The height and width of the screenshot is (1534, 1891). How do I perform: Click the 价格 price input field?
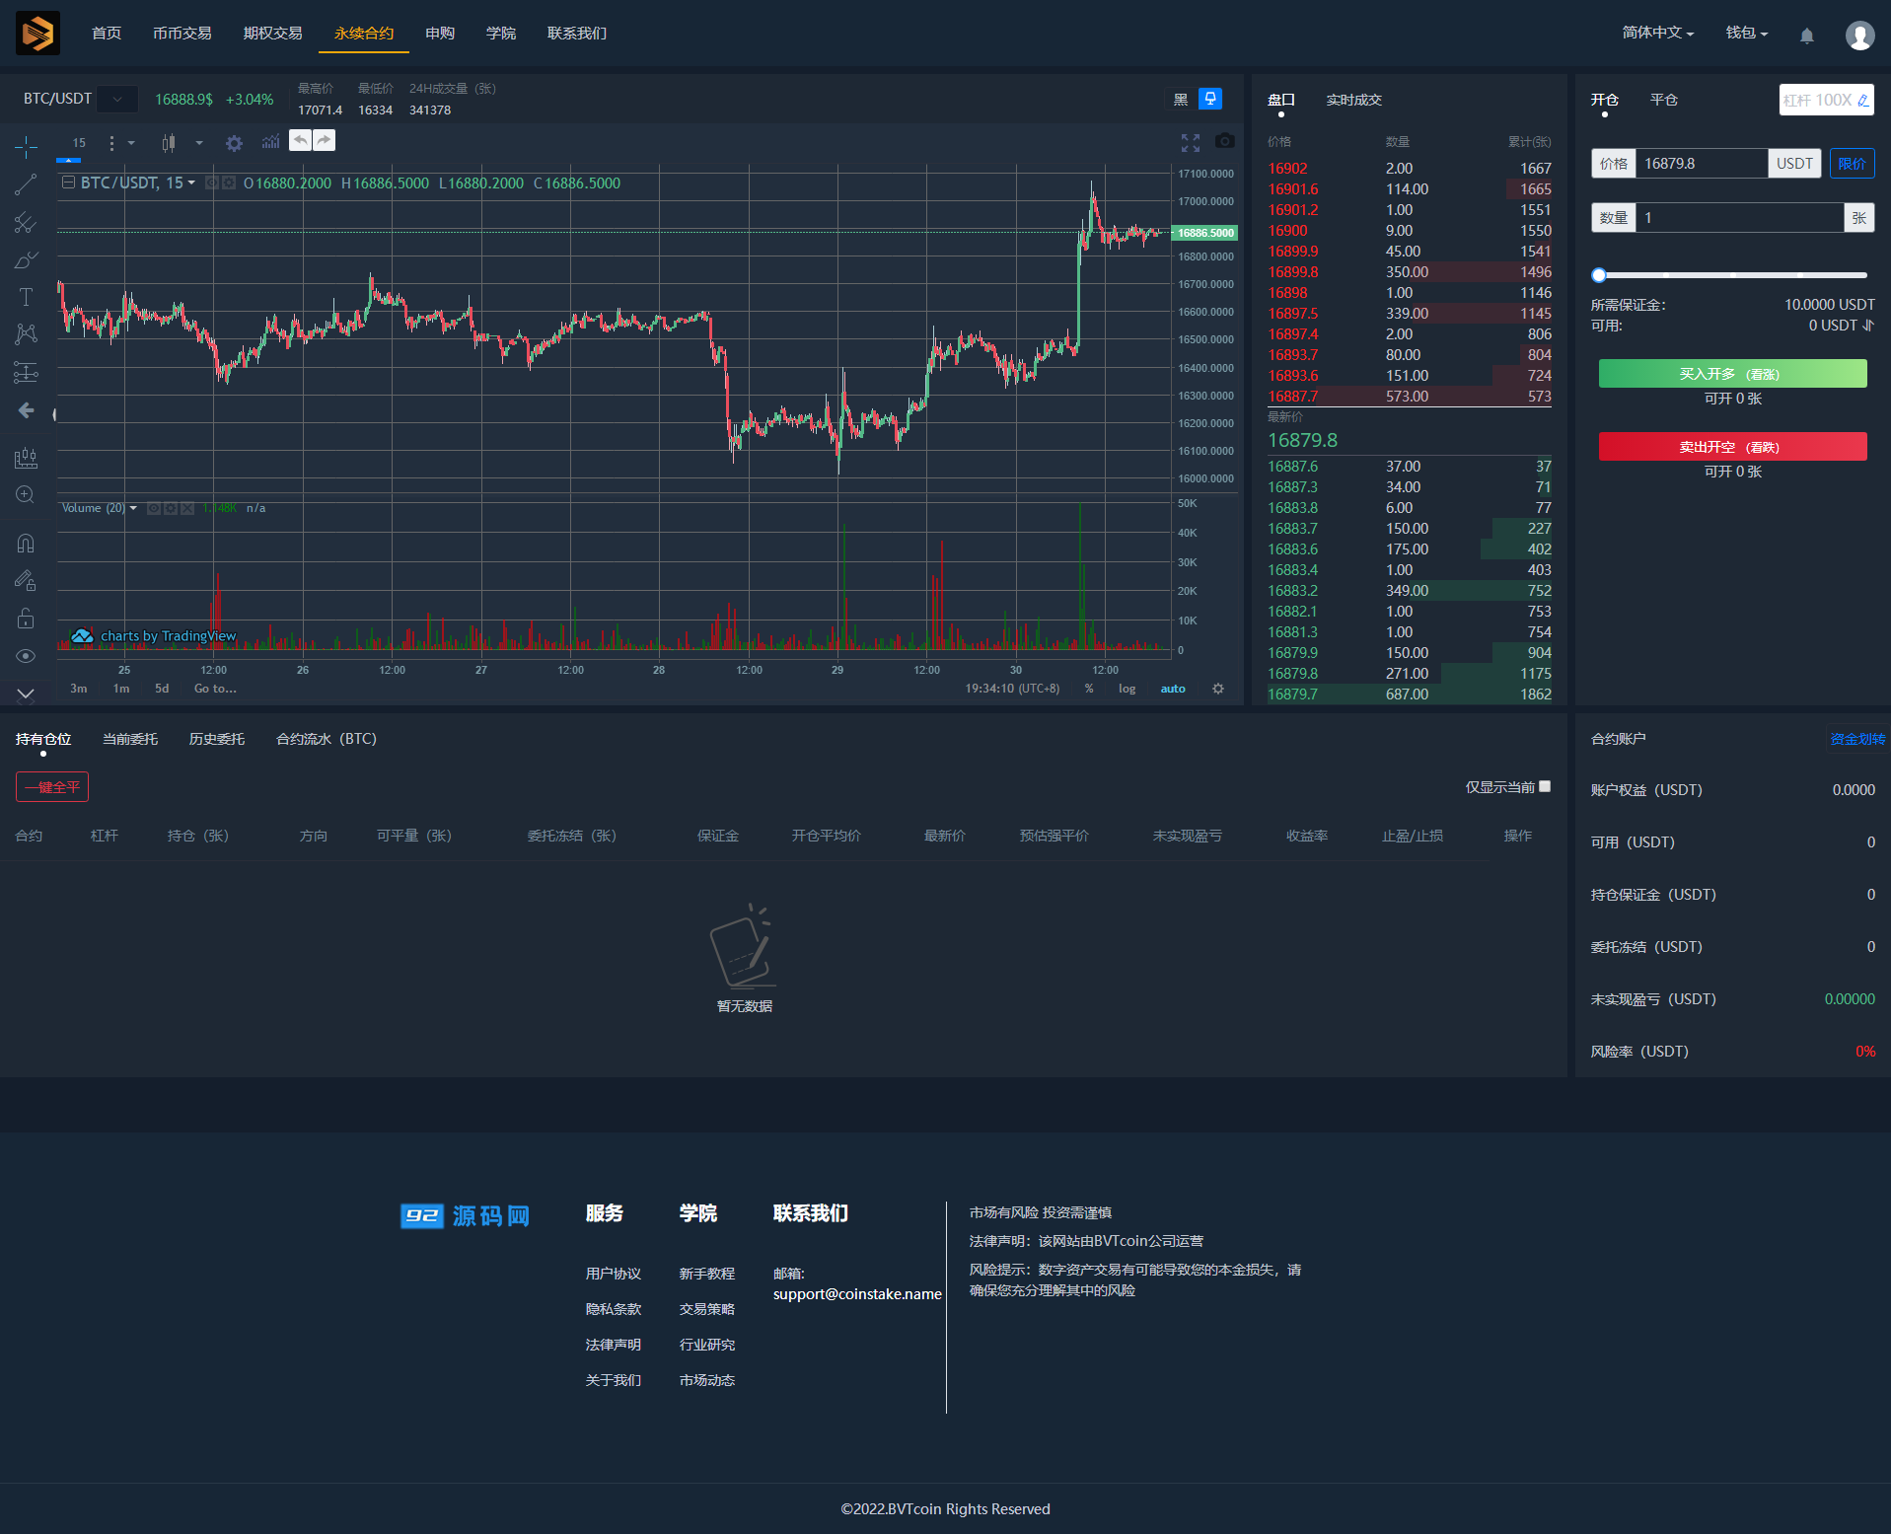click(1701, 164)
